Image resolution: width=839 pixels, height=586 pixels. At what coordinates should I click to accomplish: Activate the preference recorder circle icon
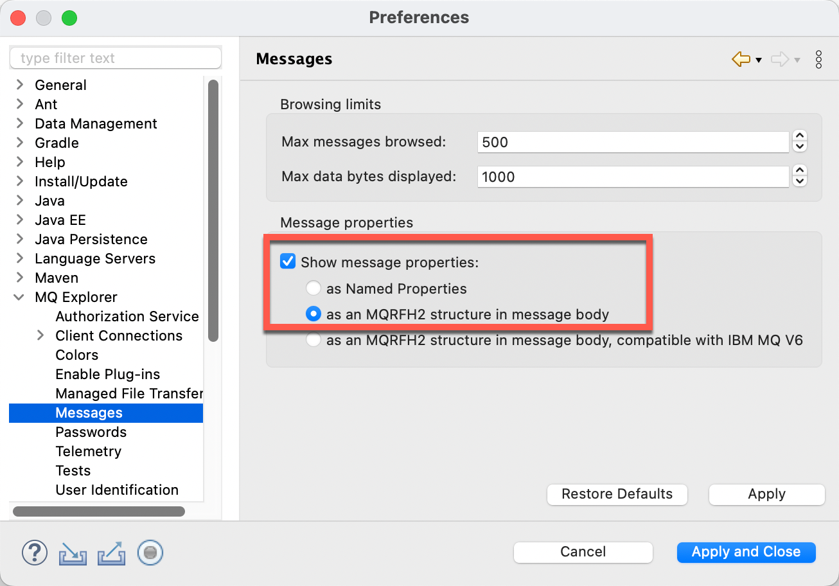pyautogui.click(x=150, y=553)
